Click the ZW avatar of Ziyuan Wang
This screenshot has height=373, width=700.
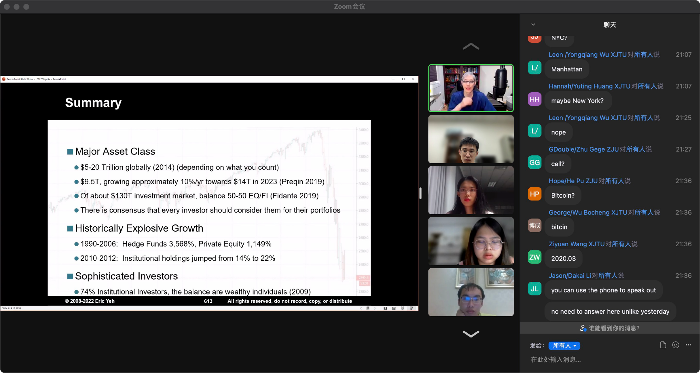(x=535, y=257)
